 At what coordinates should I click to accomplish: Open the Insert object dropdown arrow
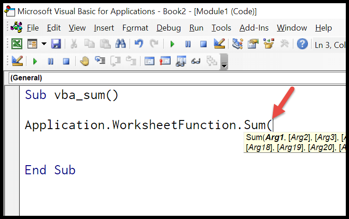tap(44, 44)
